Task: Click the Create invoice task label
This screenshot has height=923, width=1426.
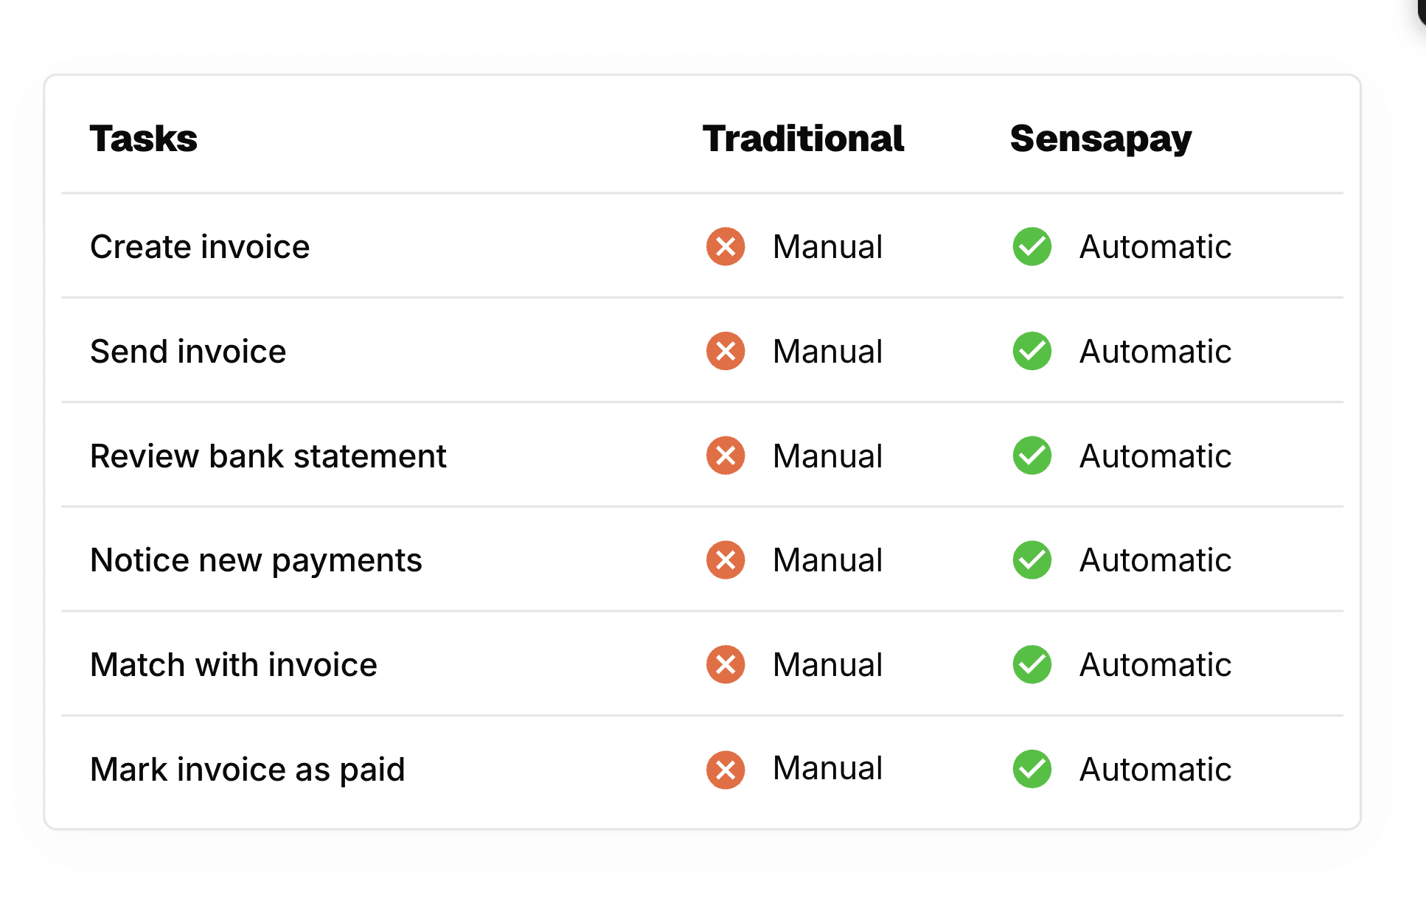Action: click(200, 247)
